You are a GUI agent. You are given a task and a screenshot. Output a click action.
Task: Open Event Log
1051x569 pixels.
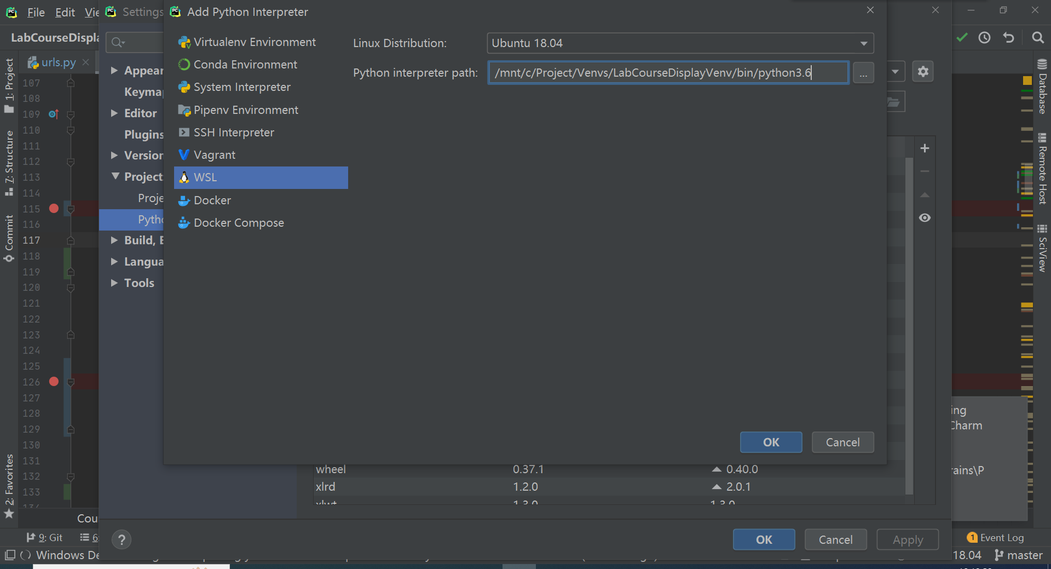[995, 538]
